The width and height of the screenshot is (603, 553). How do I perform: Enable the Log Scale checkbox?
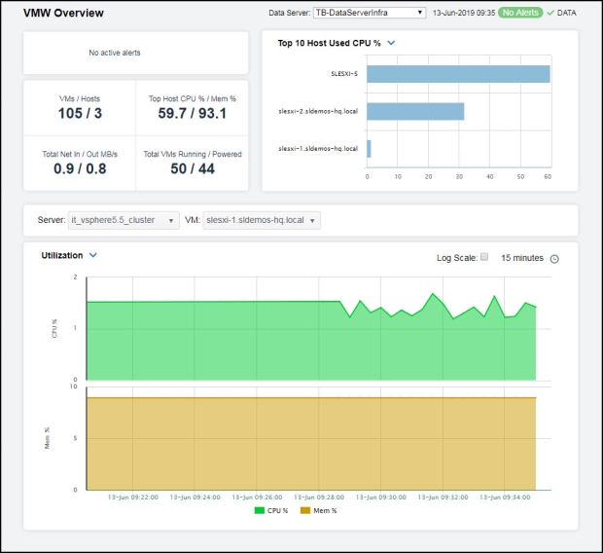coord(484,257)
